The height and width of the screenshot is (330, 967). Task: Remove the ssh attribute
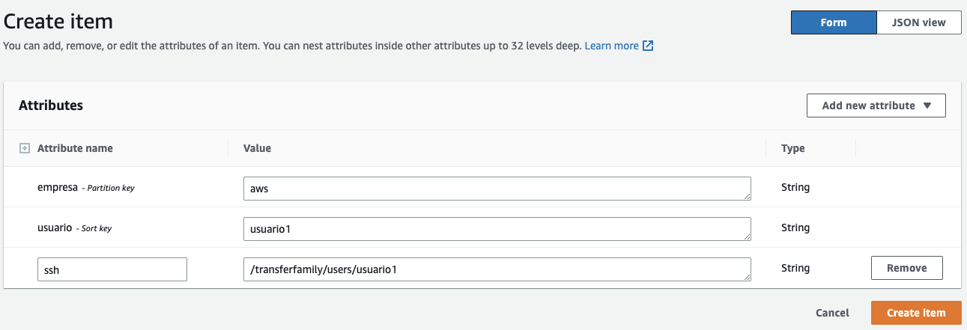click(x=906, y=268)
